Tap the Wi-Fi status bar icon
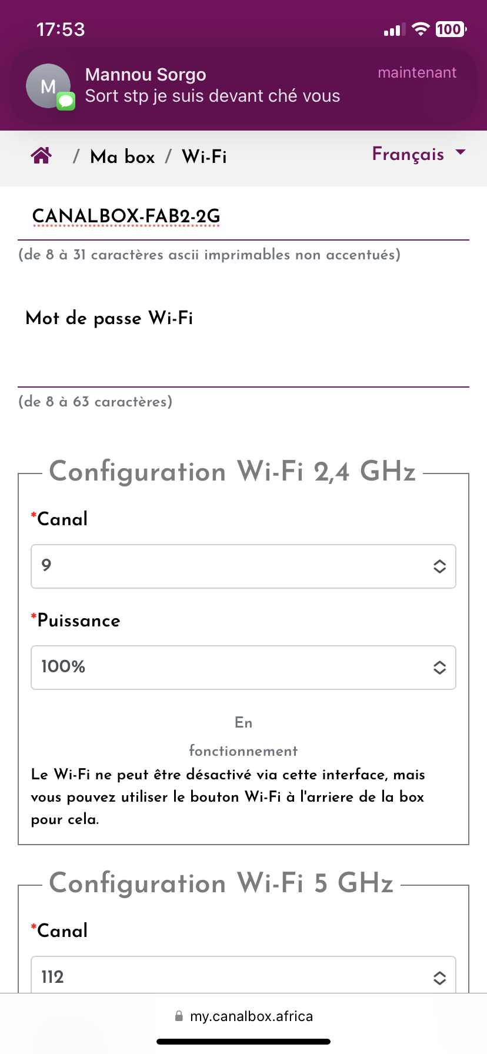Viewport: 487px width, 1054px height. point(421,29)
